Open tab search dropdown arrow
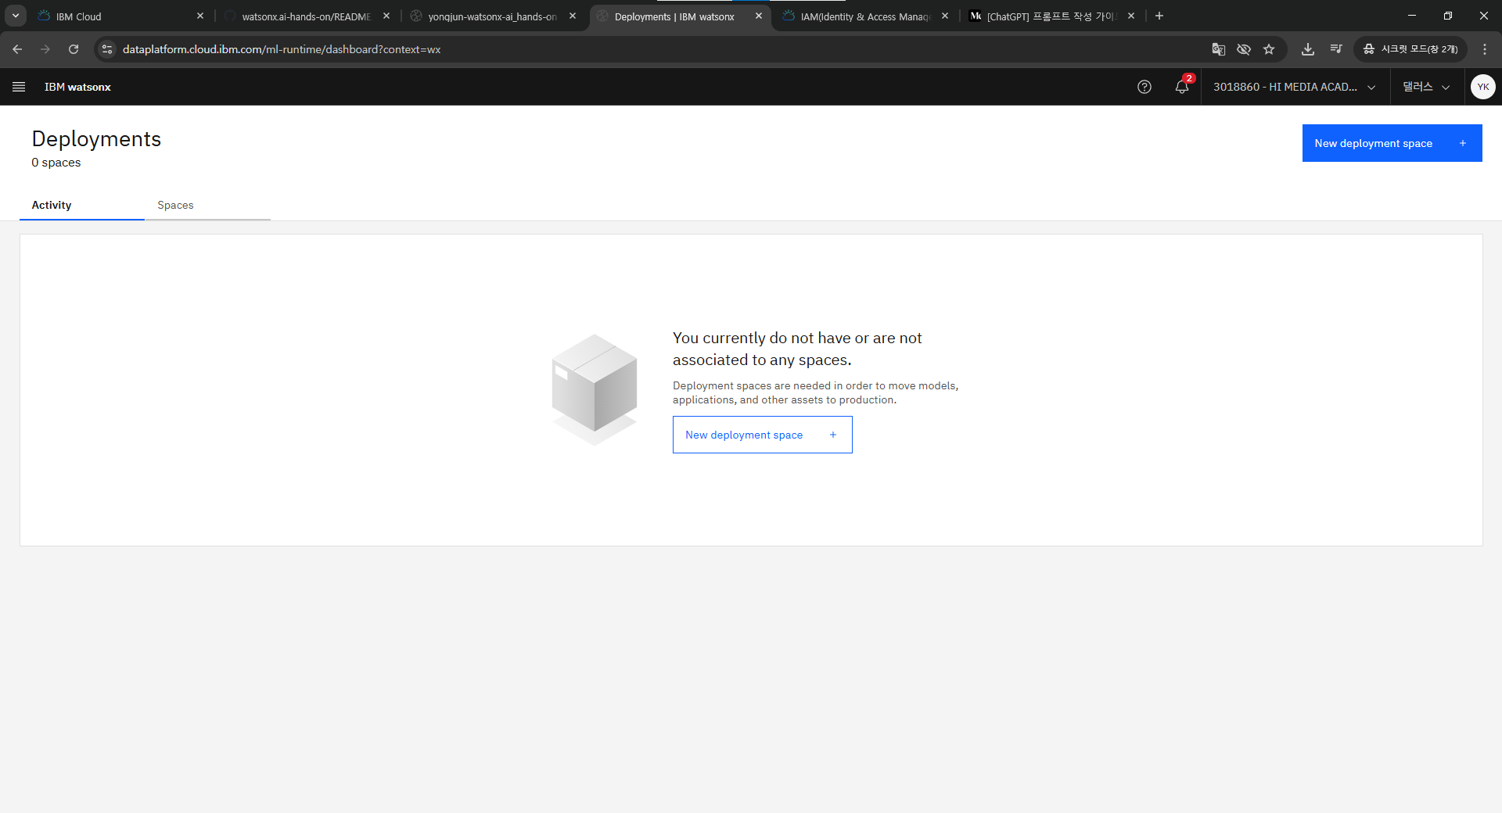This screenshot has width=1502, height=813. point(16,16)
